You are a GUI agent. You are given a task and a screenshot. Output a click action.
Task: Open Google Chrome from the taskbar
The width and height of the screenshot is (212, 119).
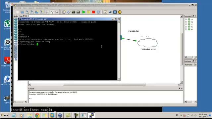tap(37, 115)
